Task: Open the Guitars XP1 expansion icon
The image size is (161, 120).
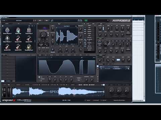Action: pos(29,39)
